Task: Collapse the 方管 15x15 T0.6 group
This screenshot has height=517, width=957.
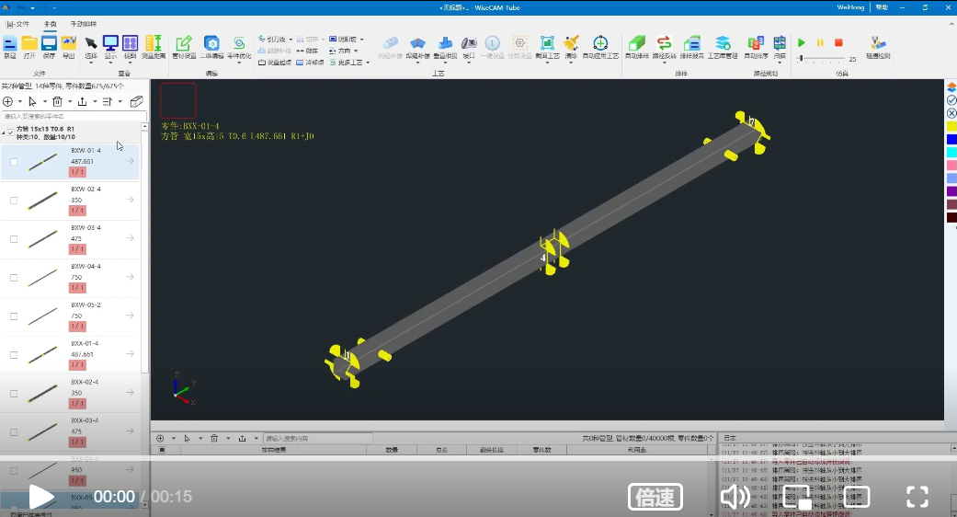Action: pos(4,132)
